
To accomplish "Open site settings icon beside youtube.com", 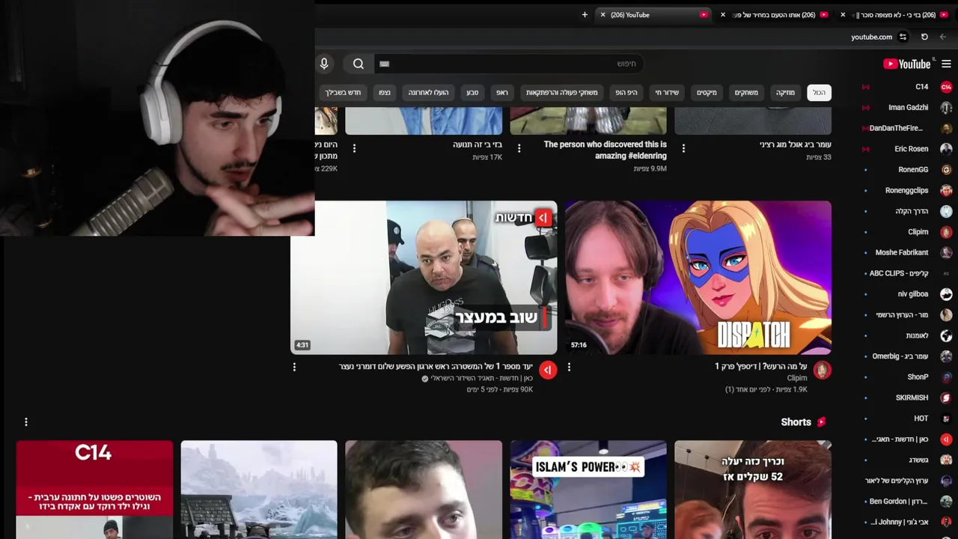I will point(903,37).
